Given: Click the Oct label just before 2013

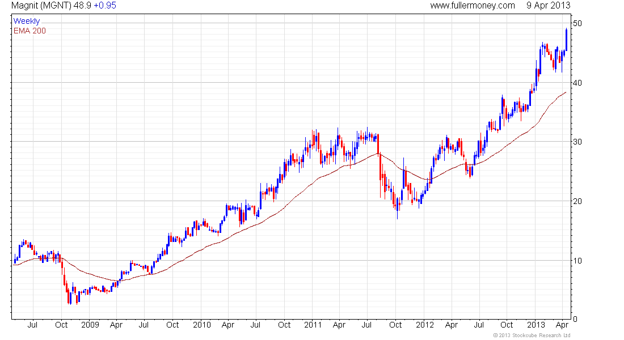Looking at the screenshot, I should pyautogui.click(x=507, y=325).
